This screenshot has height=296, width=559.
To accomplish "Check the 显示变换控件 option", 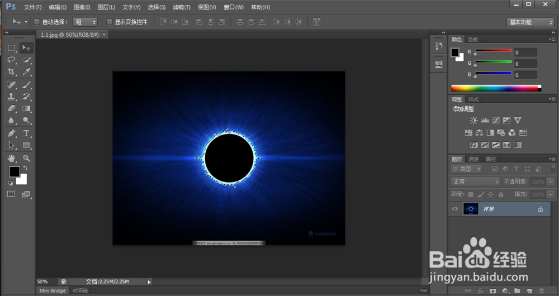I will pos(110,22).
